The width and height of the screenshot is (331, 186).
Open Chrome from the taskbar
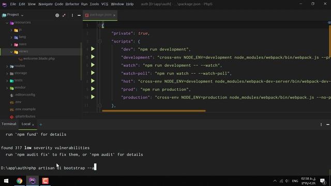[20, 181]
